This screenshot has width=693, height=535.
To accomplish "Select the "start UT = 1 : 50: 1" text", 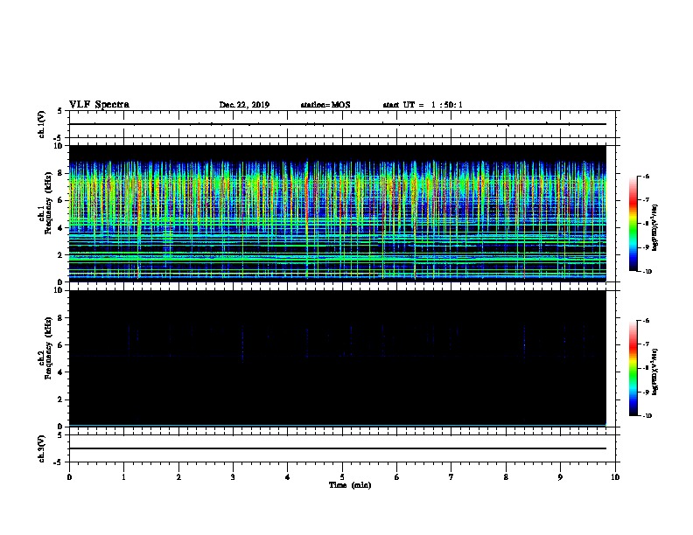I will pos(423,105).
